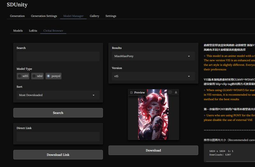255x167 pixels.
Task: Click the SDUnity title
Action: [x=17, y=4]
